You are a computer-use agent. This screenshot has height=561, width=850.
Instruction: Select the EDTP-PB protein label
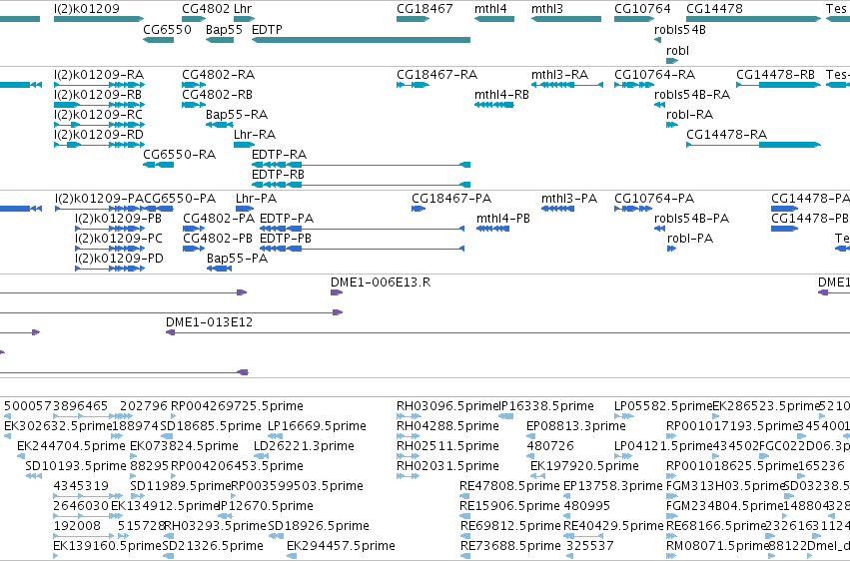[286, 239]
